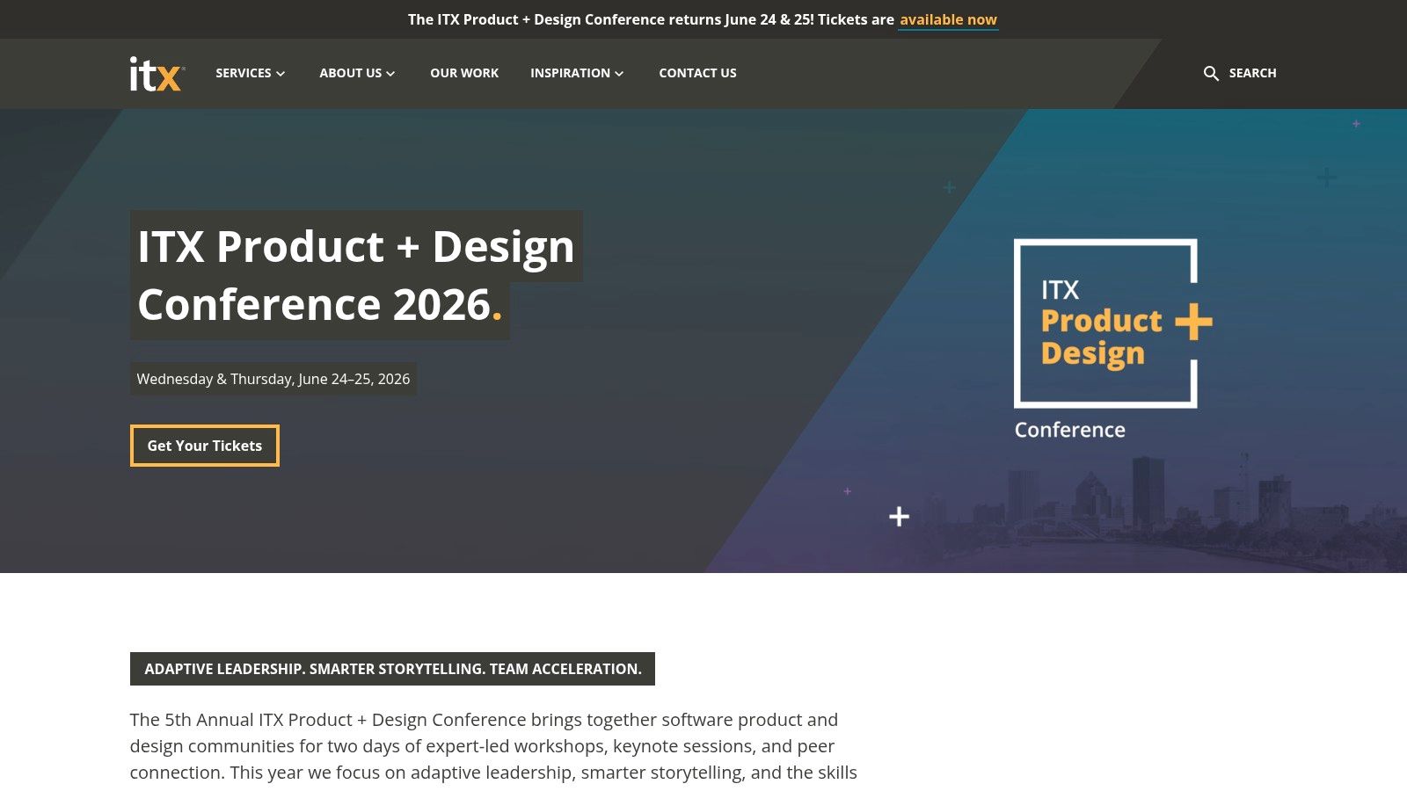This screenshot has height=791, width=1407.
Task: Click the 'Adaptive Leadership. Smarter Storytelling' banner
Action: pyautogui.click(x=392, y=669)
